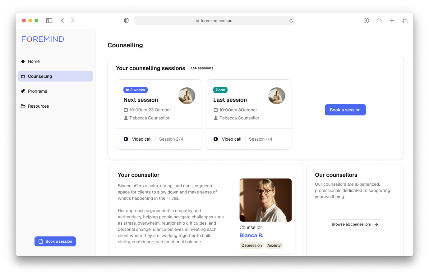
Task: Open Resources in the sidebar
Action: pyautogui.click(x=55, y=106)
